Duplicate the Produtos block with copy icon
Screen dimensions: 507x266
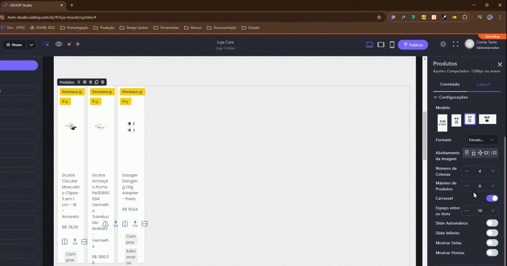tap(97, 82)
